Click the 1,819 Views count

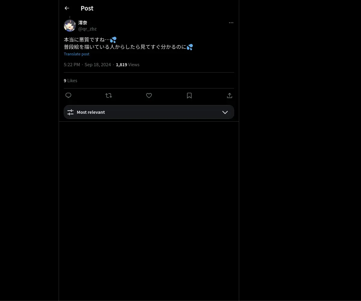[x=128, y=65]
